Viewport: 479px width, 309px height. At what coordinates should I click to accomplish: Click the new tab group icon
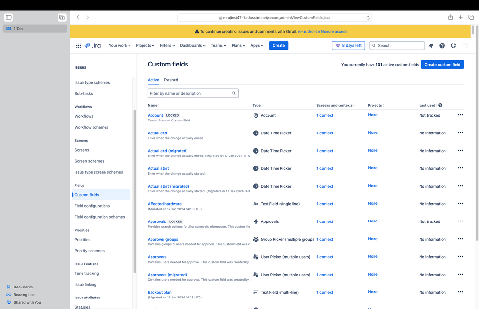pyautogui.click(x=62, y=17)
